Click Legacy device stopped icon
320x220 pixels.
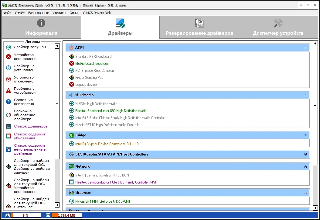click(x=72, y=84)
